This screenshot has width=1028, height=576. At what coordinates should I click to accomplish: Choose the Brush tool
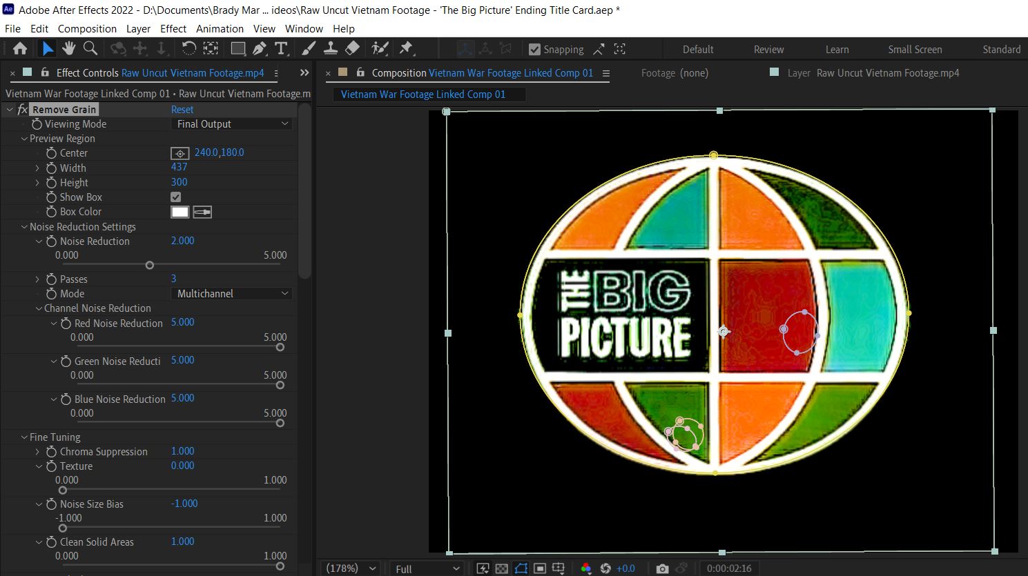[309, 48]
